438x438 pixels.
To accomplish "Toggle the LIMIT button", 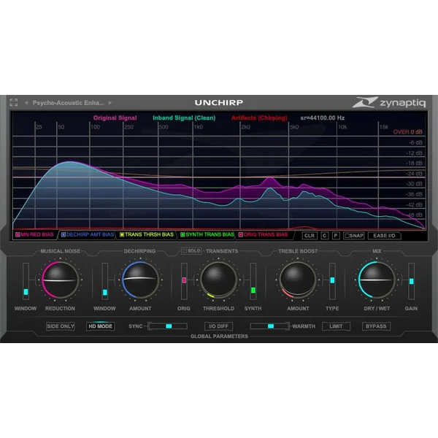I will 336,326.
